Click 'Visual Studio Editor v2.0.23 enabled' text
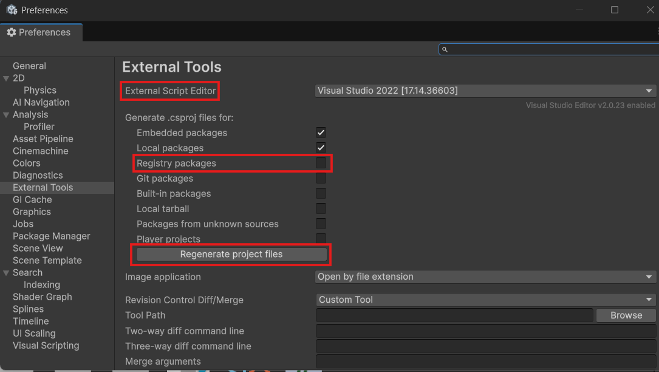The width and height of the screenshot is (659, 372). [x=590, y=105]
